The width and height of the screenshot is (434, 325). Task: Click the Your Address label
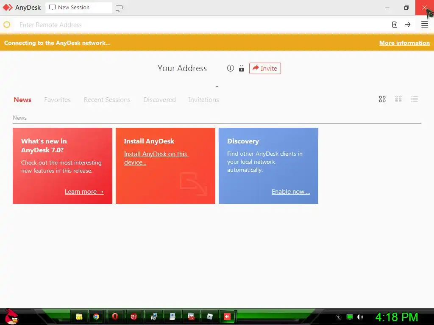[x=182, y=68]
